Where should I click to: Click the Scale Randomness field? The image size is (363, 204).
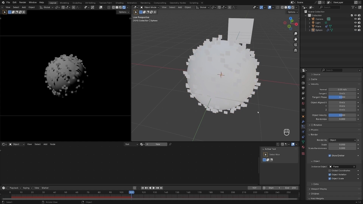coord(342,148)
